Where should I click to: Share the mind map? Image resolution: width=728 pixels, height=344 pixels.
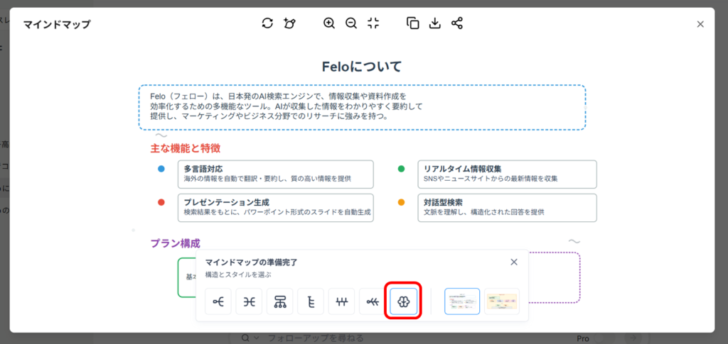pyautogui.click(x=457, y=23)
